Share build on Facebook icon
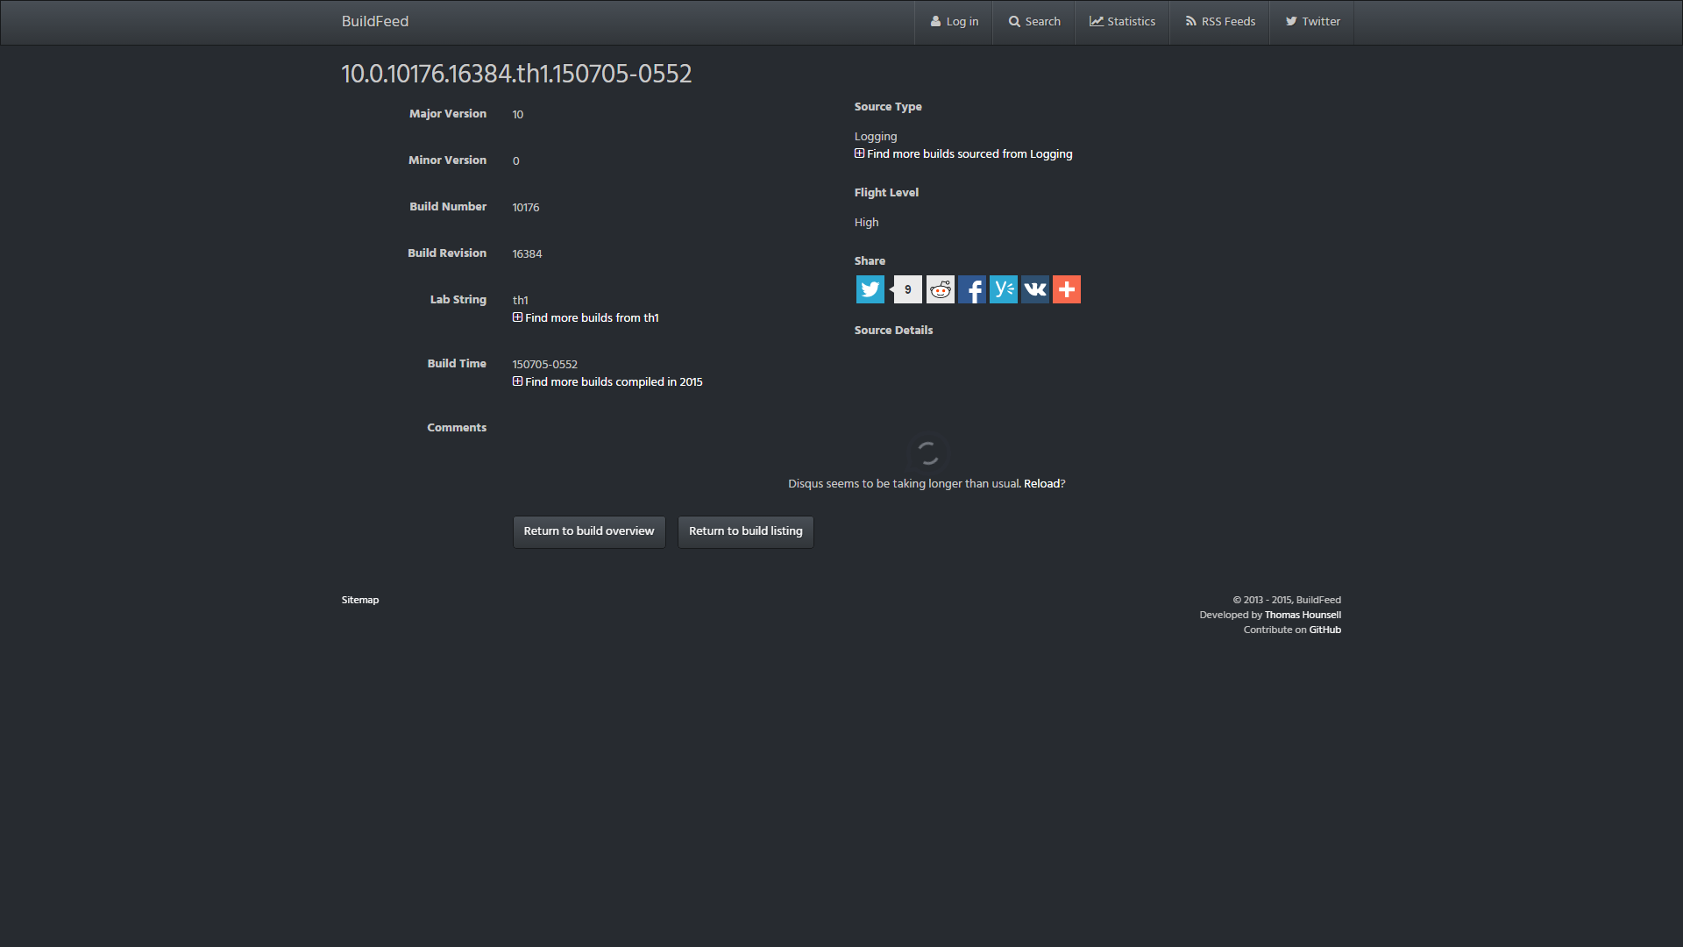1683x947 pixels. click(972, 289)
